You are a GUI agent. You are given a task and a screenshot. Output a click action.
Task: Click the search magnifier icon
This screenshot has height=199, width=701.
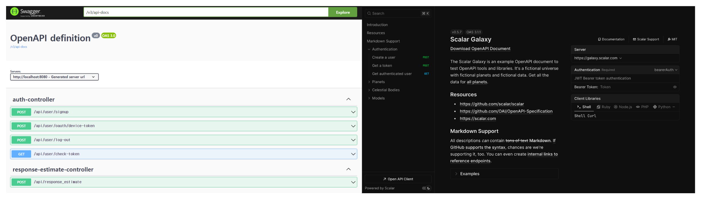pyautogui.click(x=369, y=13)
